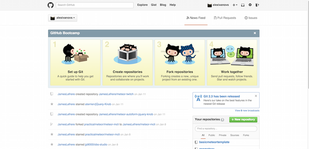This screenshot has height=149, width=309.
Task: Click the pull request icon on tab
Action: 215,18
